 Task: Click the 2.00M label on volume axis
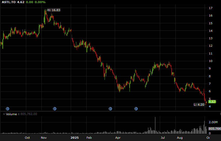[213, 122]
